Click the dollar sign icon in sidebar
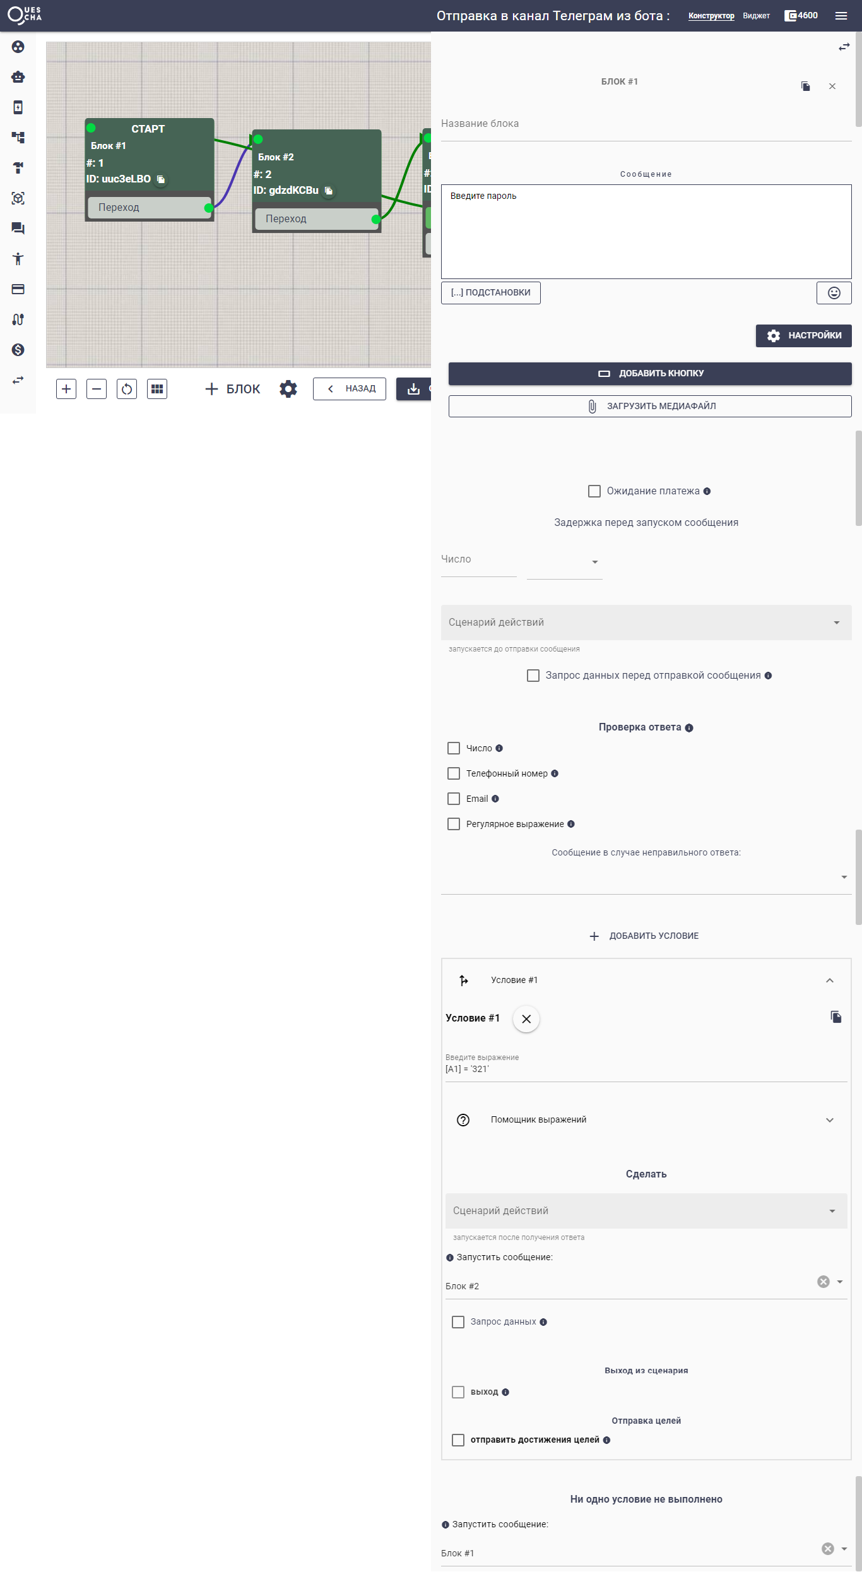The image size is (862, 1574). tap(18, 350)
